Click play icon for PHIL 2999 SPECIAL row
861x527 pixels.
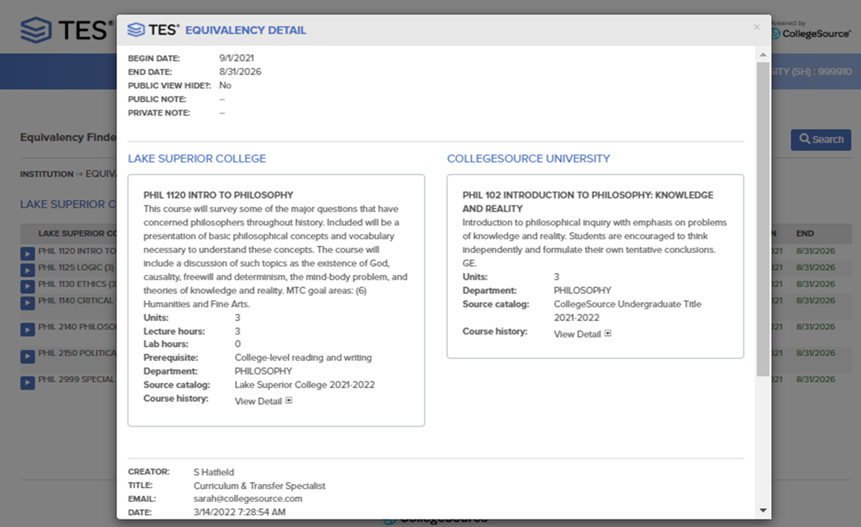point(27,383)
